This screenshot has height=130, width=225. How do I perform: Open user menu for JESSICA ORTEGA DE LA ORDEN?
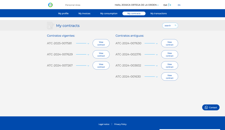tap(137, 5)
